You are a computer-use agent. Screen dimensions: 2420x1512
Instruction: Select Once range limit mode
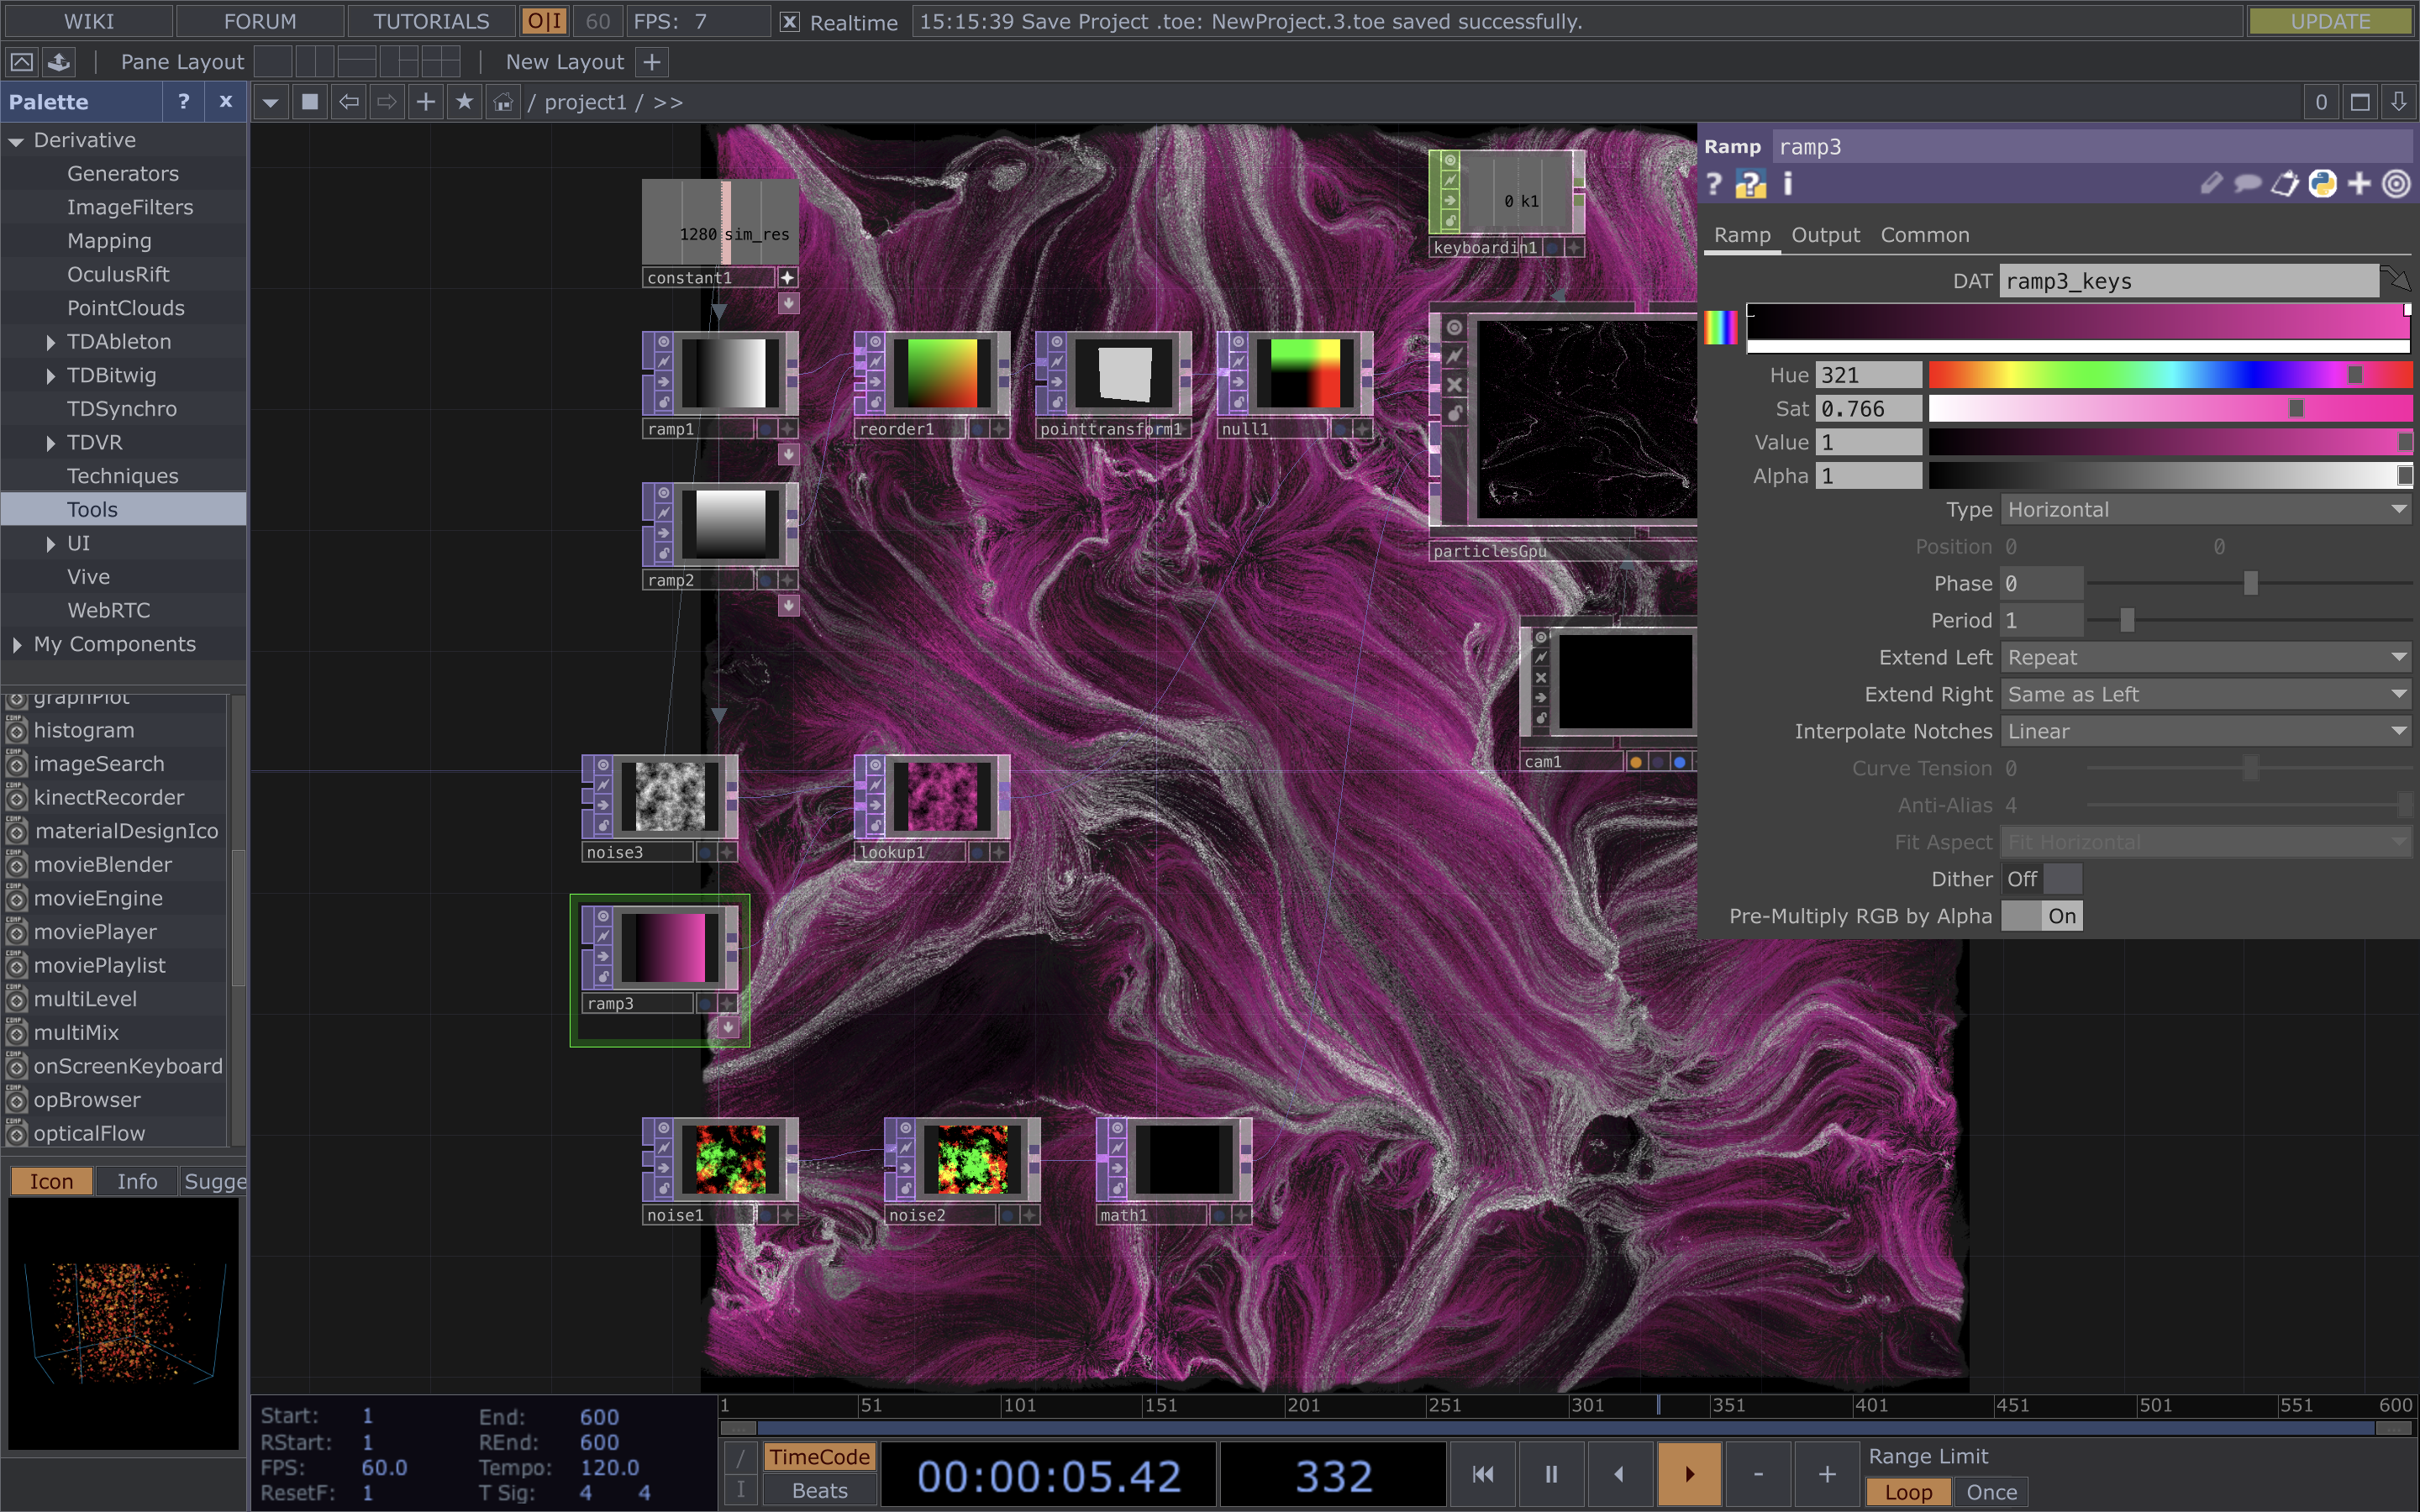click(1991, 1492)
